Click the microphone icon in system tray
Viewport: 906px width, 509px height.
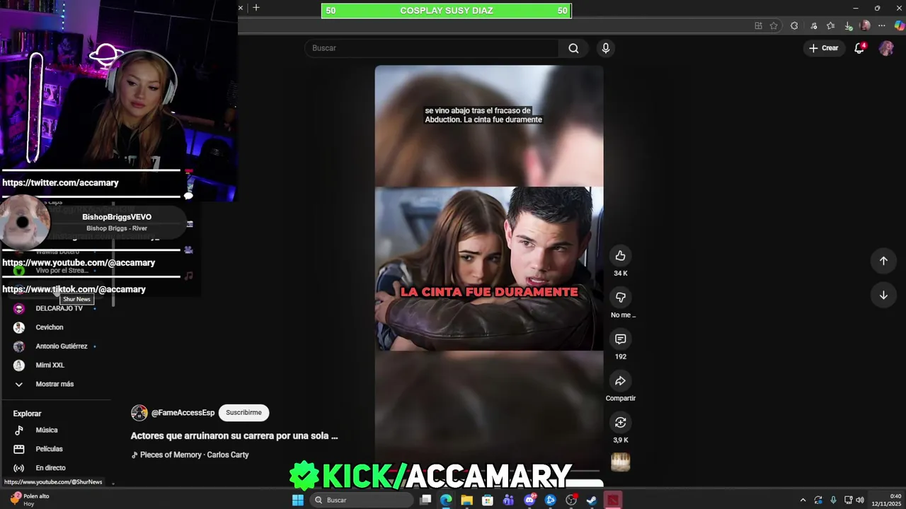(833, 500)
